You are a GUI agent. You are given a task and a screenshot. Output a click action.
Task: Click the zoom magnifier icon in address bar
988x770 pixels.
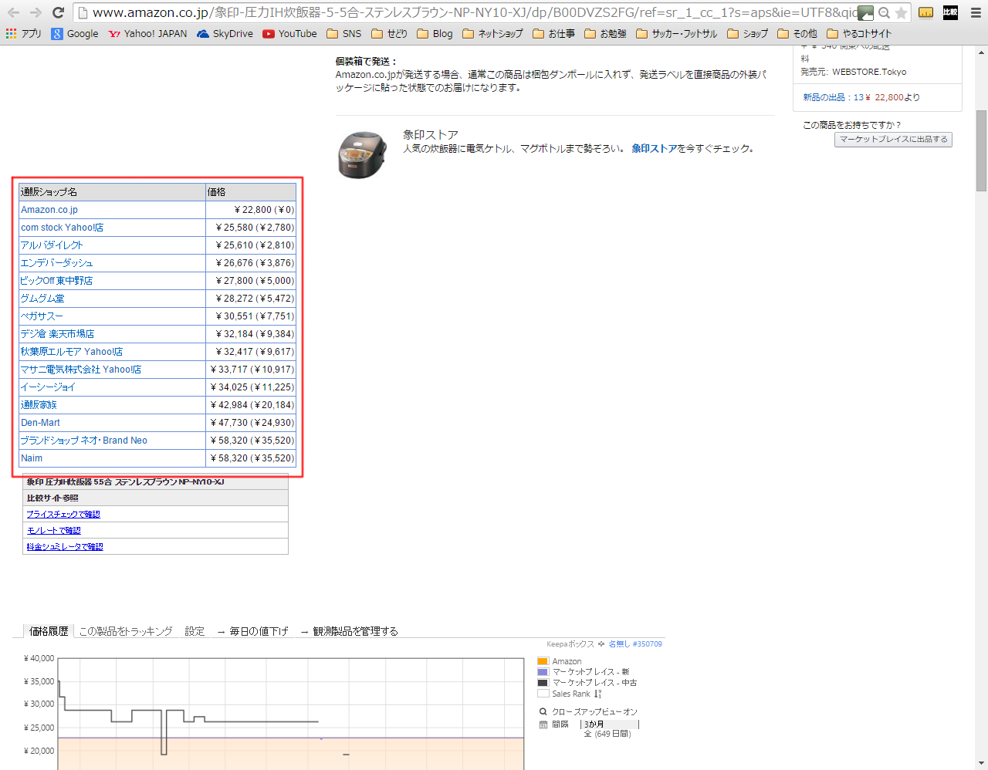coord(884,12)
